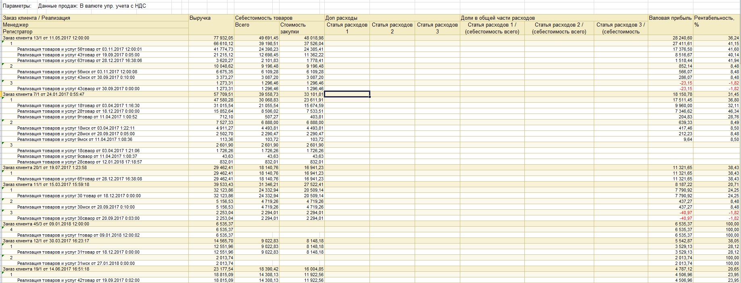Click the 'Заказ клиента 7/1 от 24.01.2017' row label
The width and height of the screenshot is (741, 283).
click(44, 94)
